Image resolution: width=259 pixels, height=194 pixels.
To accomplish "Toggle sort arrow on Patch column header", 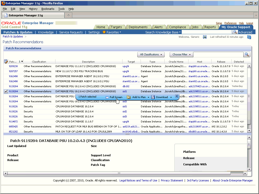I will [x=22, y=62].
